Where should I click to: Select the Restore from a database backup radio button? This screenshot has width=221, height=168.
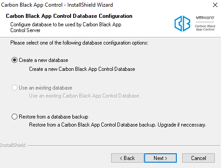[14, 117]
